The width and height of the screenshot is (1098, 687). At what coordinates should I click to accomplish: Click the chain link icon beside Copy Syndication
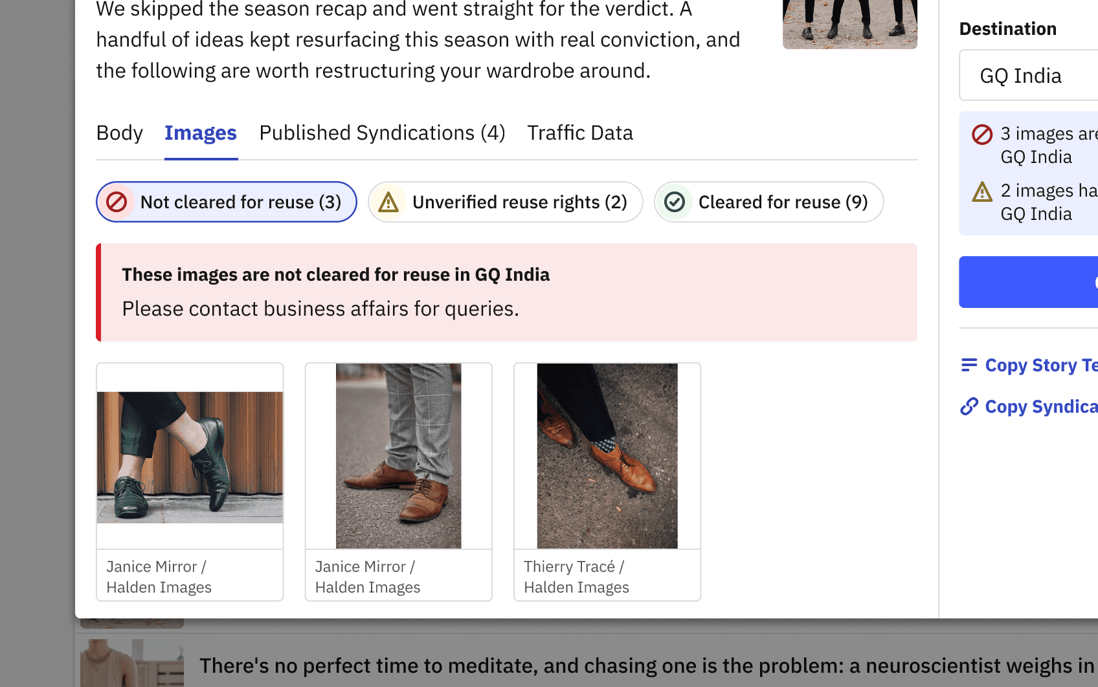[969, 407]
